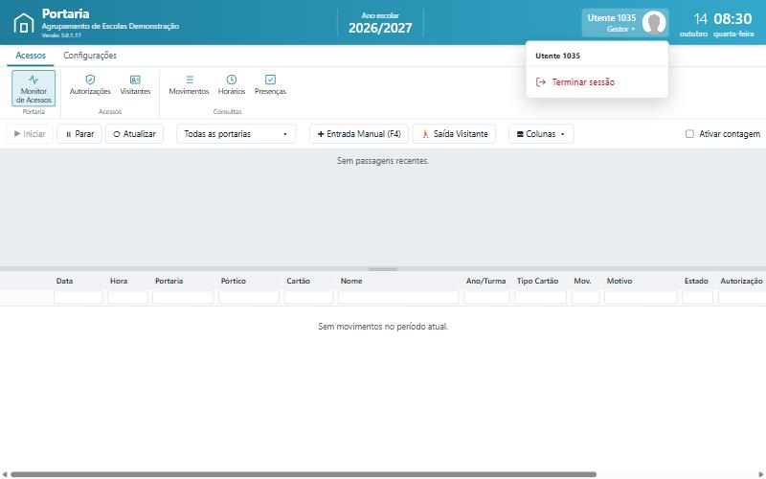Click the Tipo Cartão filter field

point(540,297)
